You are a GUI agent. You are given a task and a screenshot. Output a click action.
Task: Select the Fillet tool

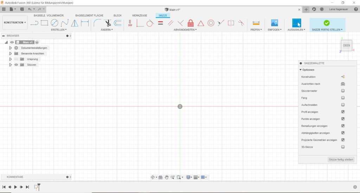[x=97, y=23]
